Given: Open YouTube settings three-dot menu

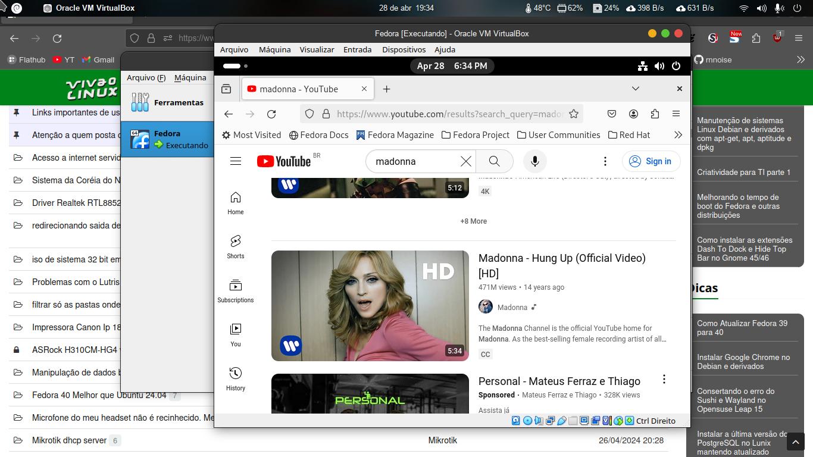Looking at the screenshot, I should (605, 161).
